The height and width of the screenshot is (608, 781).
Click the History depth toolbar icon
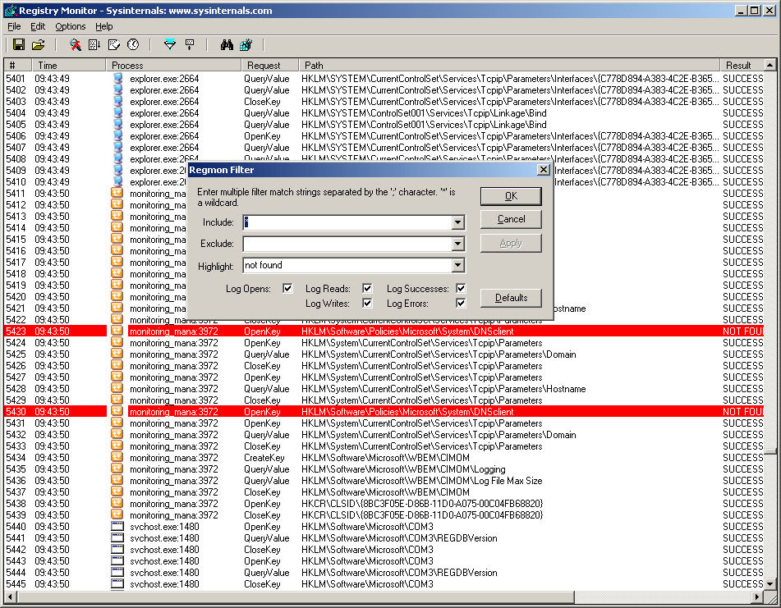click(190, 45)
